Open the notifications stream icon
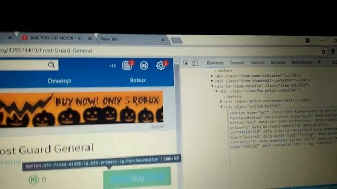 point(127,65)
